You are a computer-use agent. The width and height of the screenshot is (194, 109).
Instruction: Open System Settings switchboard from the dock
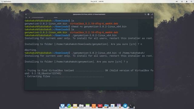[x=112, y=106]
